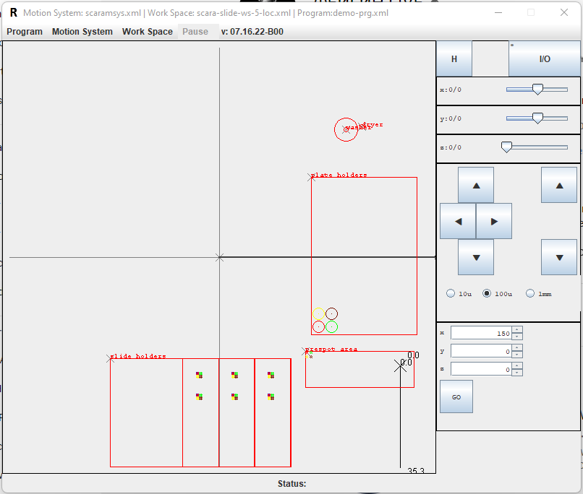
Task: Click the Z-axis down arrow button
Action: pos(559,257)
